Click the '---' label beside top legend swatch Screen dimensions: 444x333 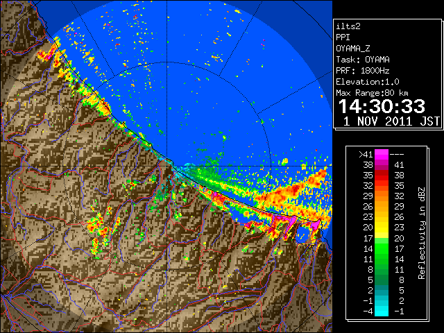click(397, 154)
